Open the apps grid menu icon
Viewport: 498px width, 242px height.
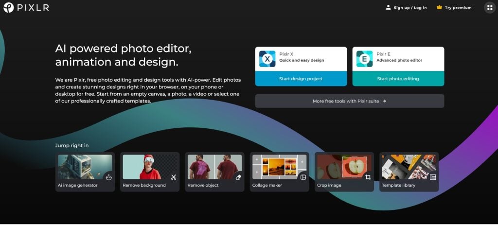[489, 7]
